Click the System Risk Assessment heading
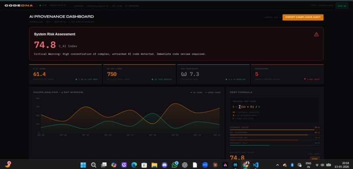This screenshot has height=169, width=353. 55,34
